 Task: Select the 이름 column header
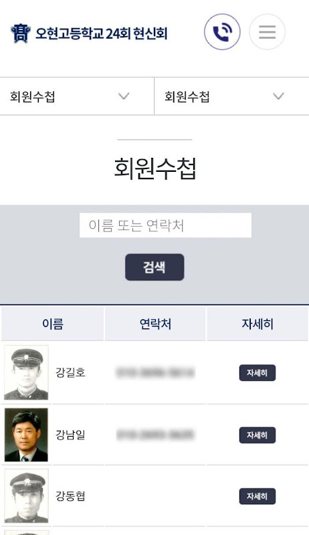point(53,324)
